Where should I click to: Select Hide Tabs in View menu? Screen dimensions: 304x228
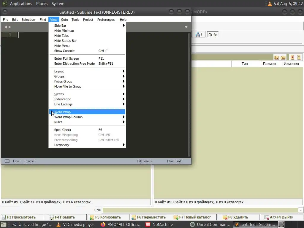87,36
